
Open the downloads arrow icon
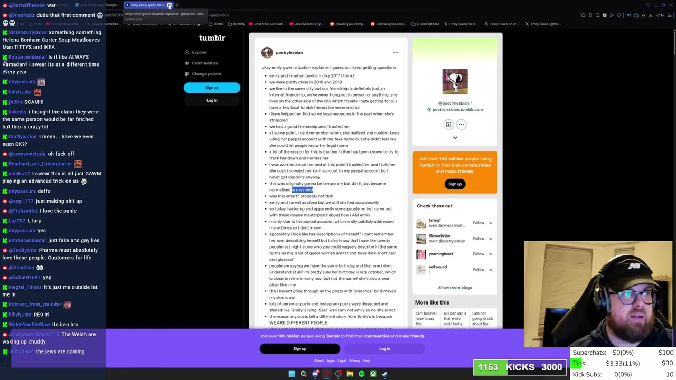651,15
